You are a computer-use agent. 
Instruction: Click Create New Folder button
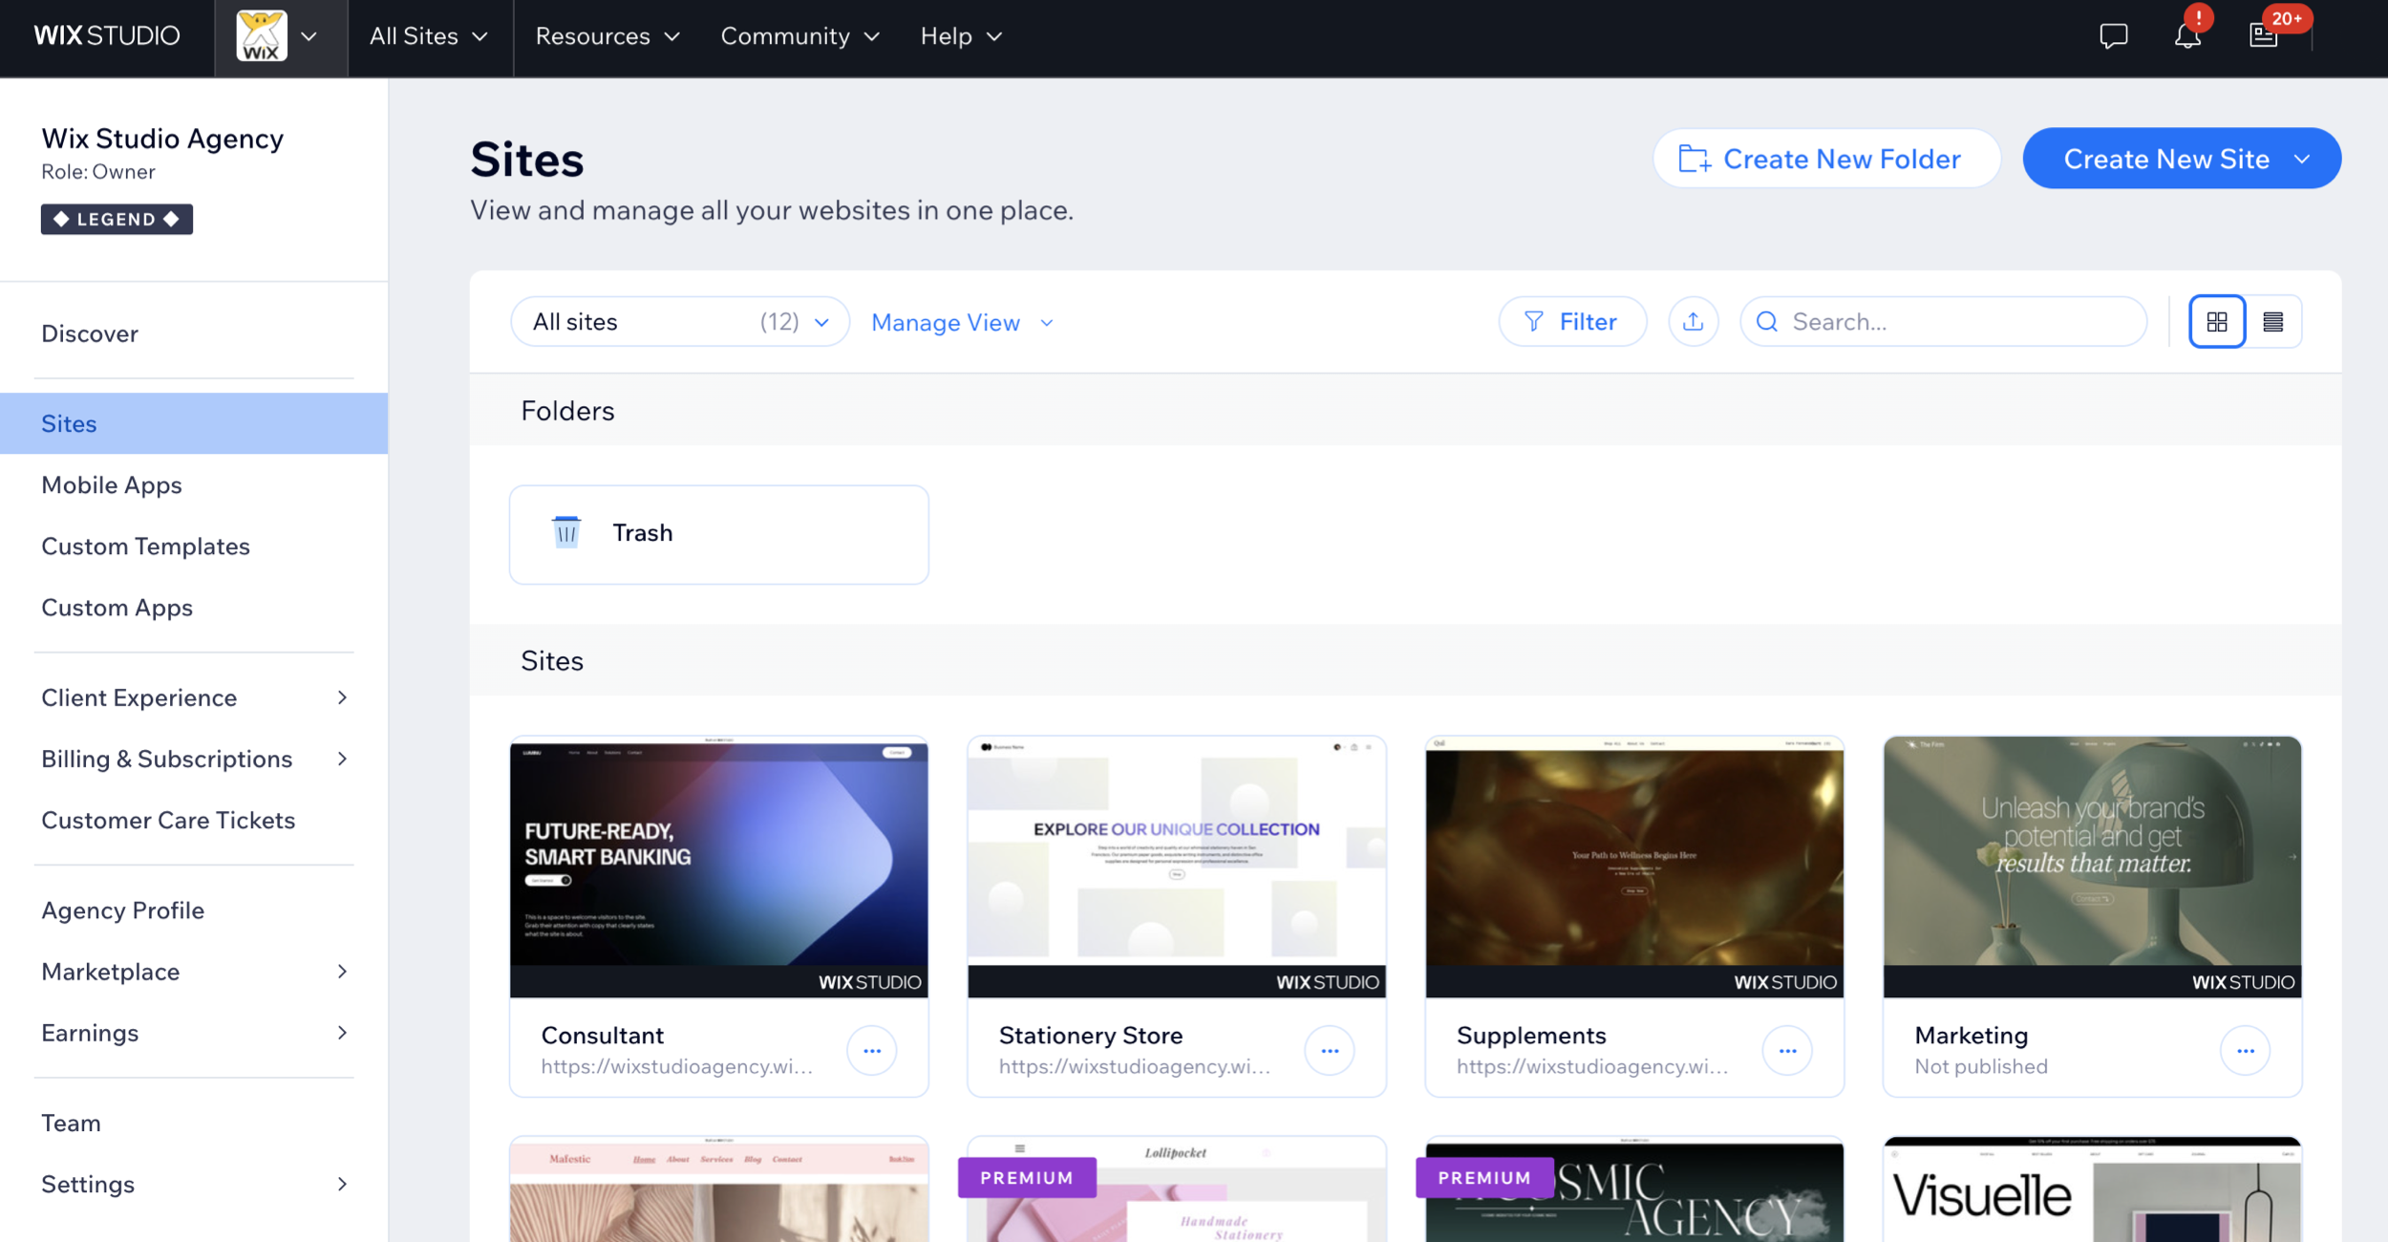pyautogui.click(x=1825, y=159)
